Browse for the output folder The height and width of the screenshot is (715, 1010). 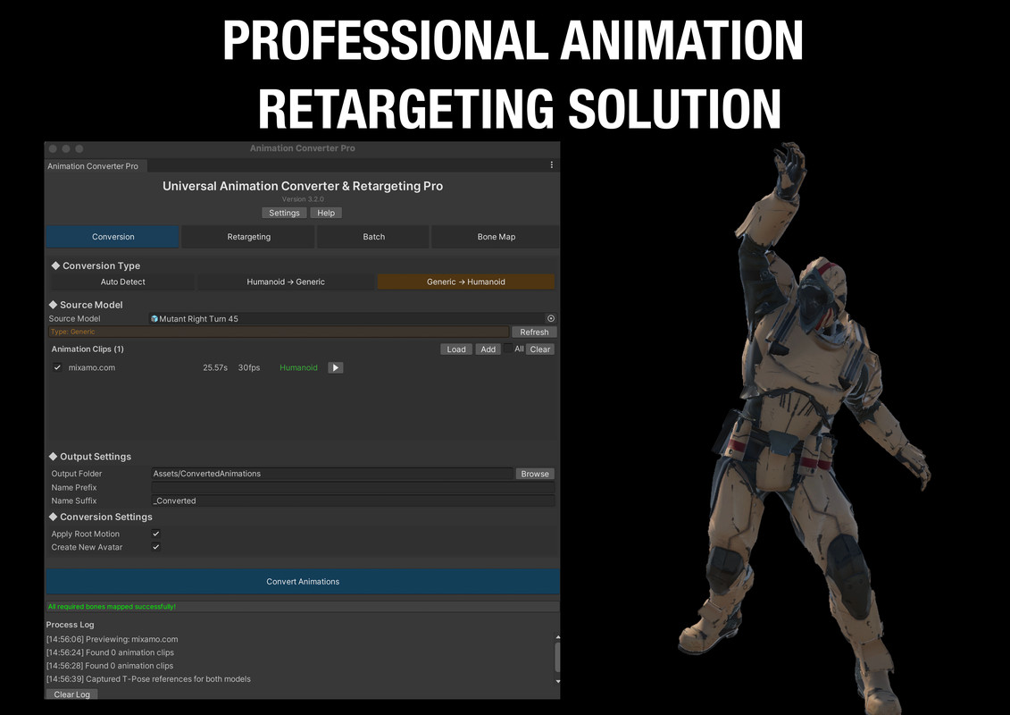[x=535, y=474]
